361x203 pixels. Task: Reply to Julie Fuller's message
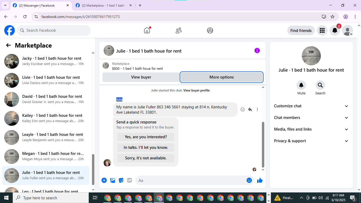pyautogui.click(x=250, y=109)
